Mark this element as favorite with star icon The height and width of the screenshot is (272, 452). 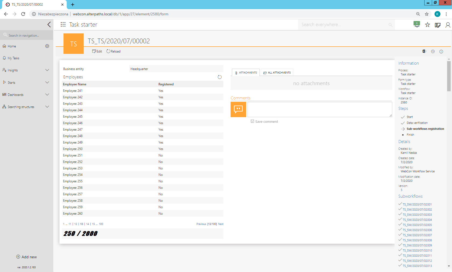pyautogui.click(x=427, y=25)
